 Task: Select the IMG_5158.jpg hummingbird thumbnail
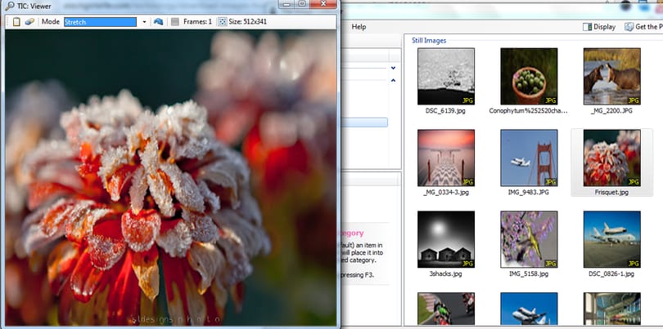529,239
